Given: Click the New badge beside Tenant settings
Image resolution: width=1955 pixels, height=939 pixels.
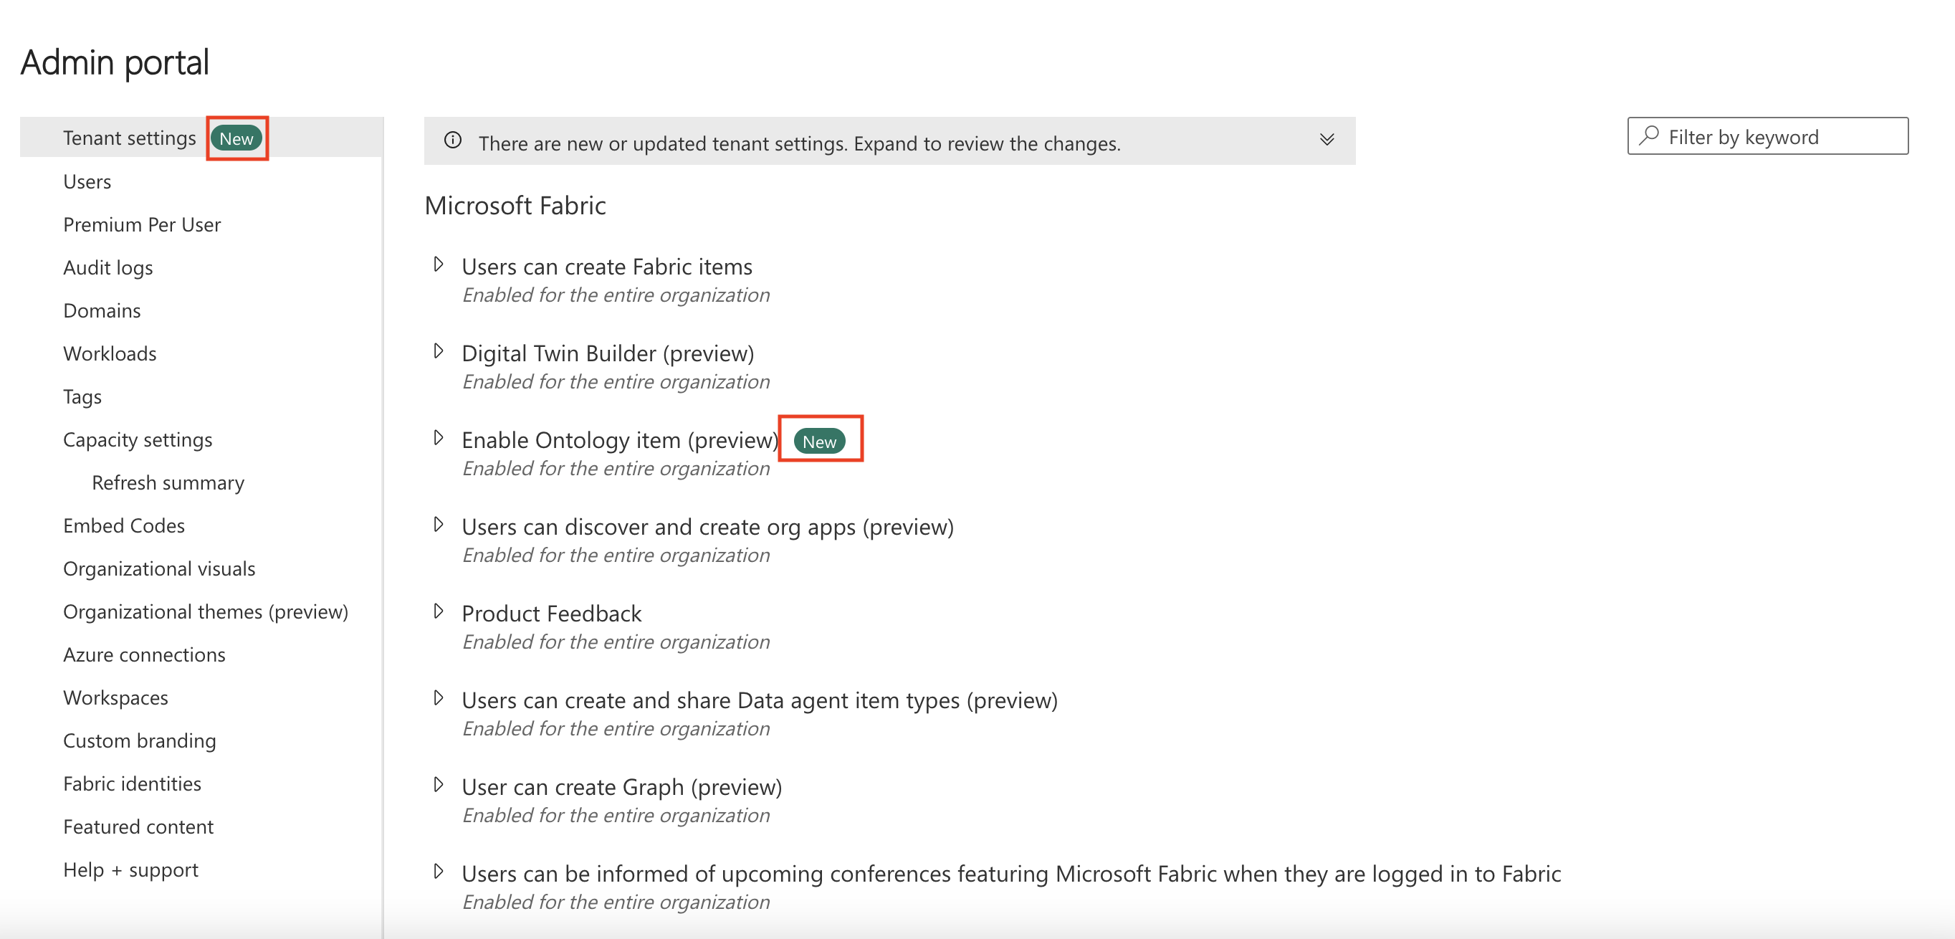Looking at the screenshot, I should 236,138.
